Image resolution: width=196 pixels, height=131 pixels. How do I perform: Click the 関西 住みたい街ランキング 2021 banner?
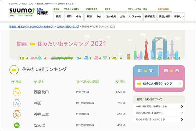pos(97,45)
